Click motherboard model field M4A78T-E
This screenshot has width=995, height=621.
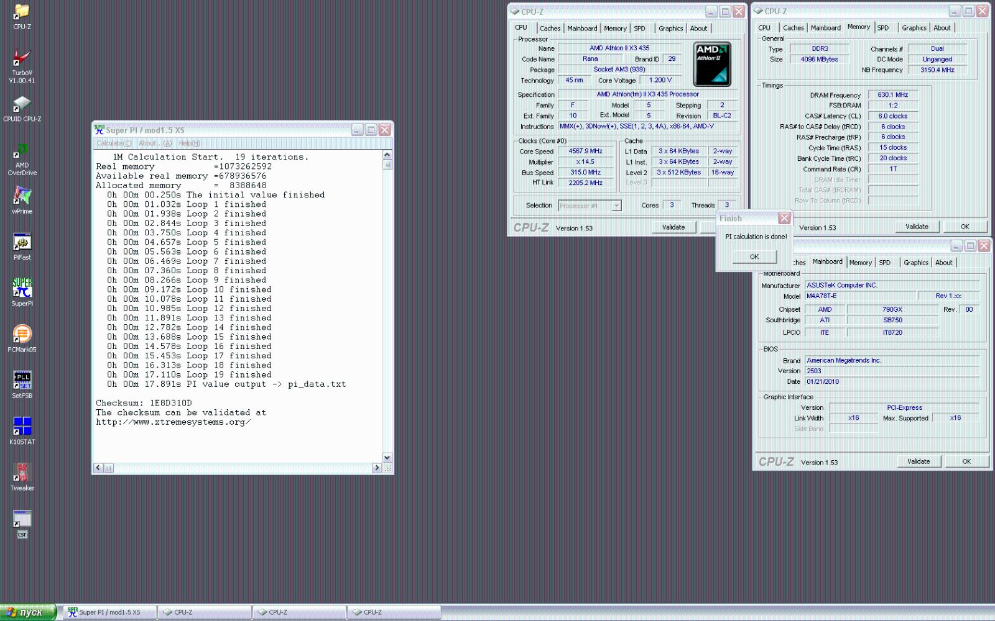[x=859, y=296]
